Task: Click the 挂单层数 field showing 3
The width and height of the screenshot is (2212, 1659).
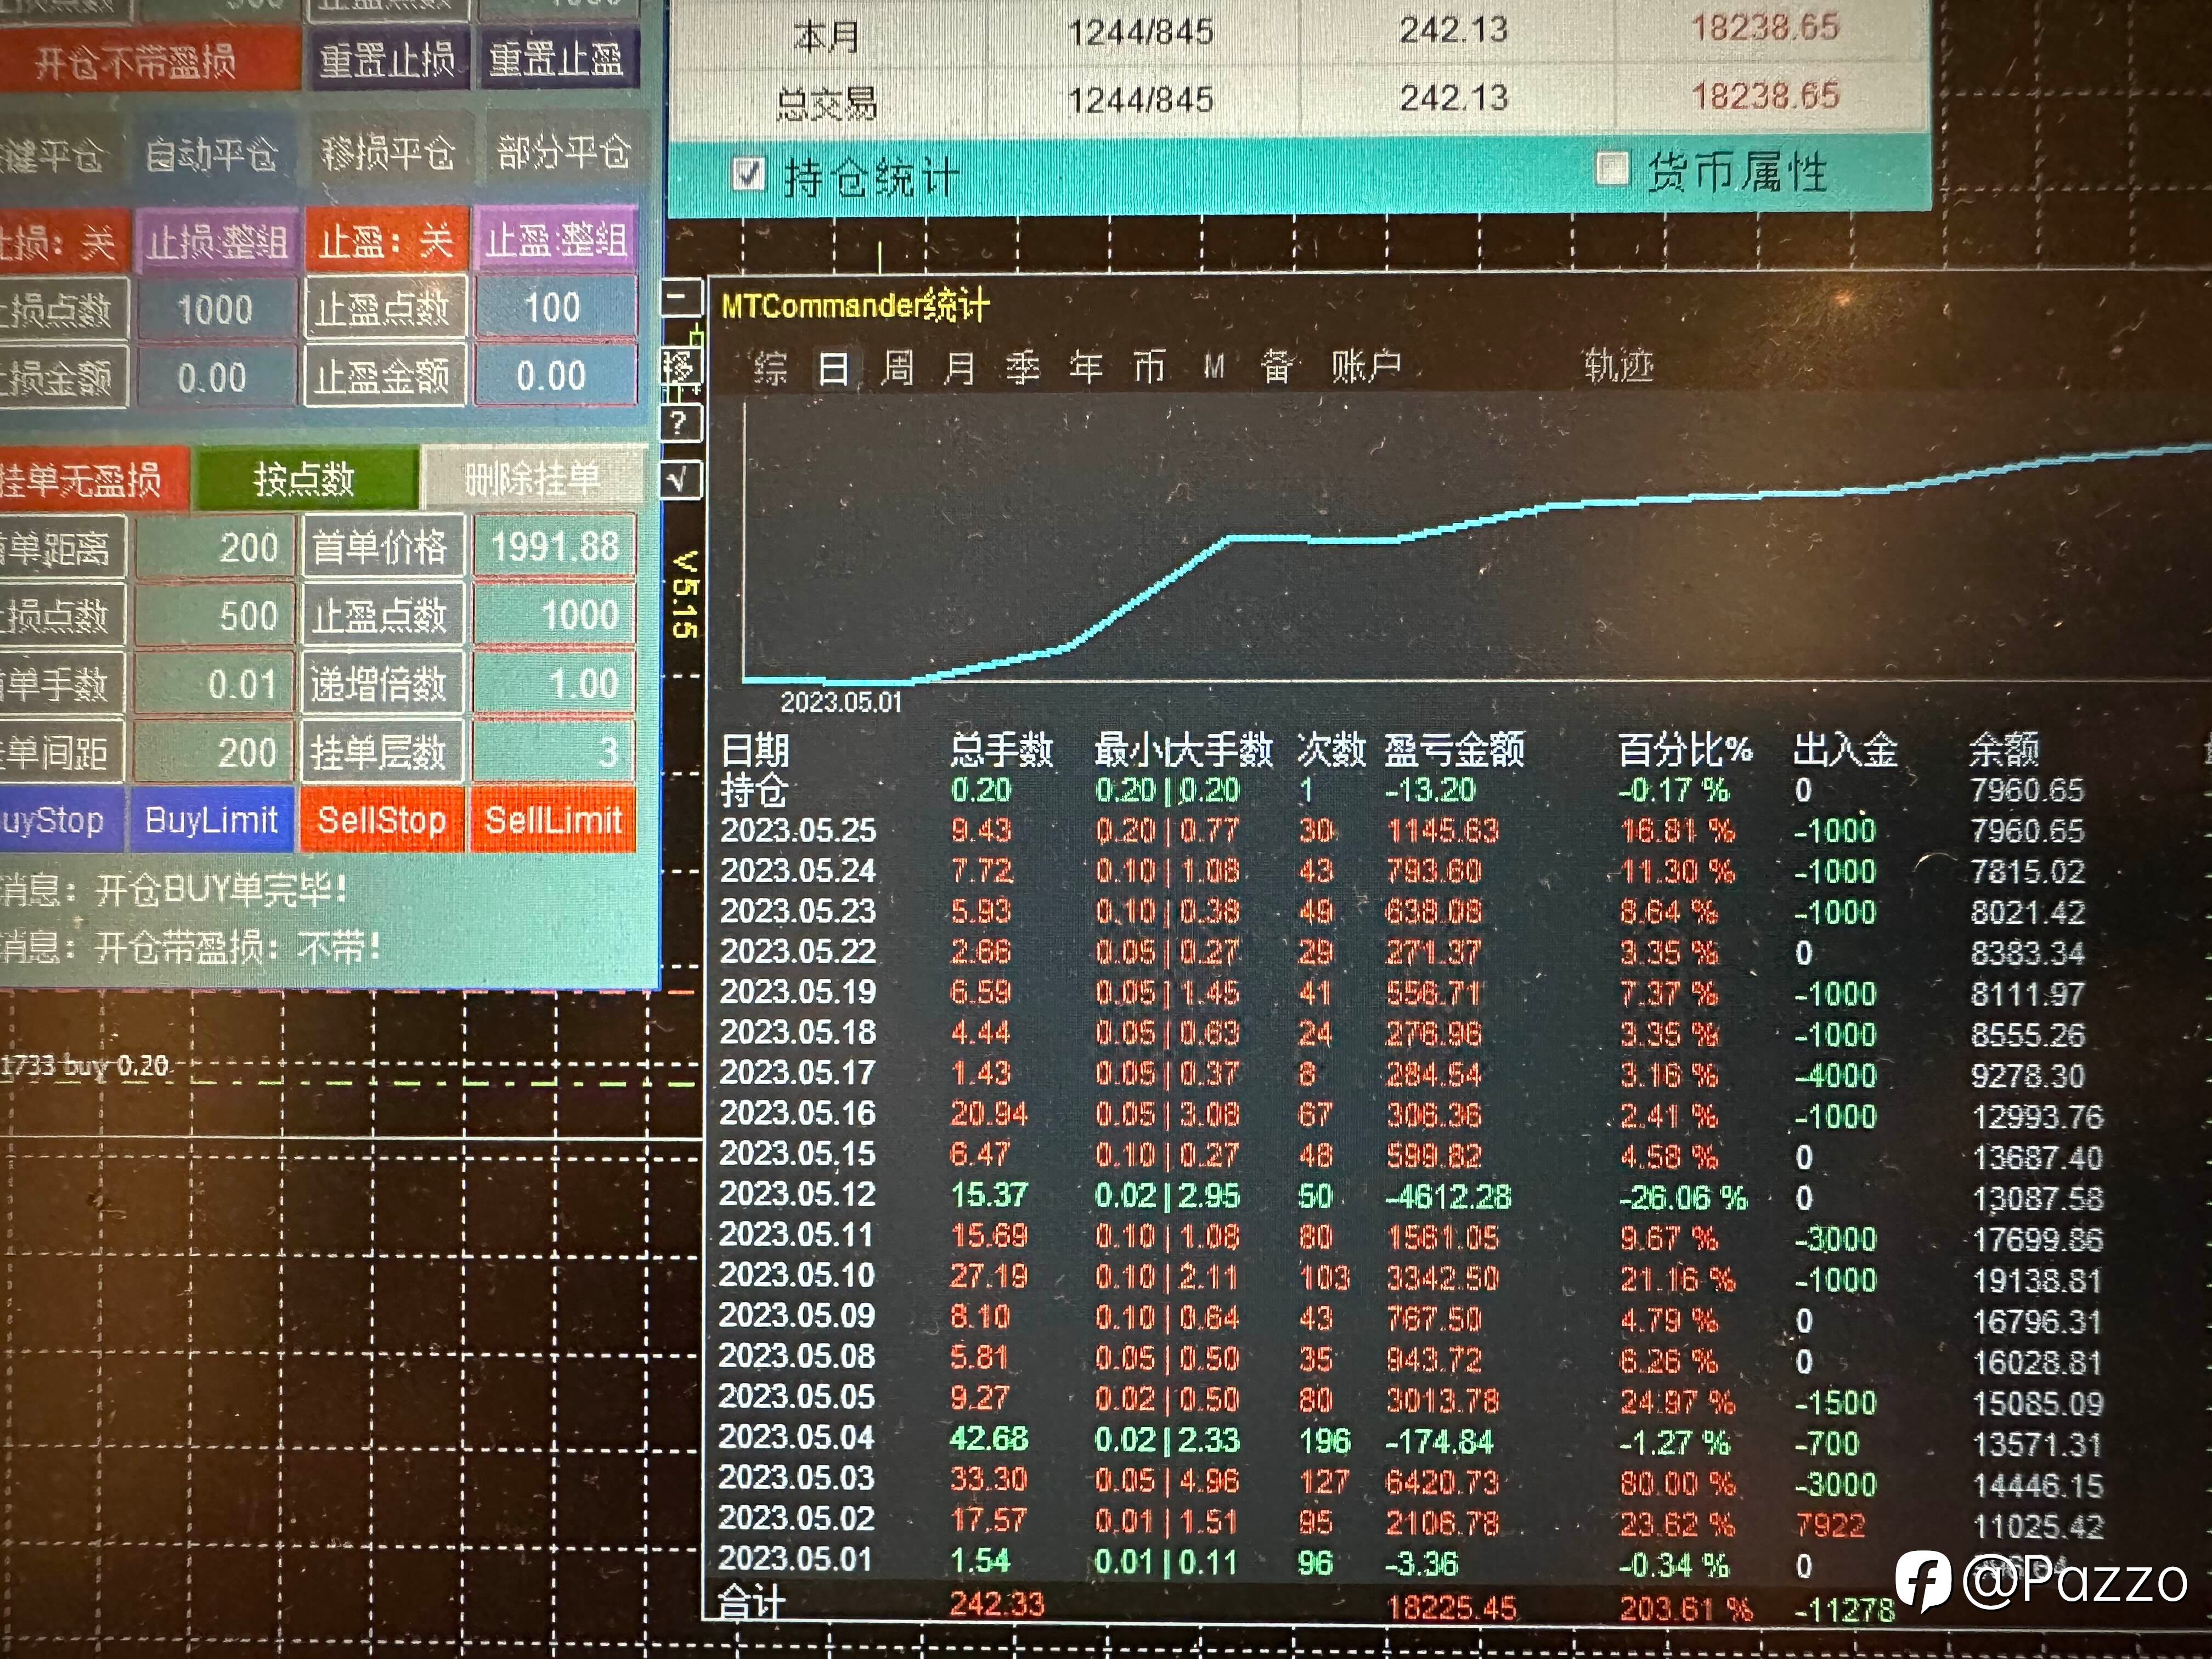Action: (554, 752)
